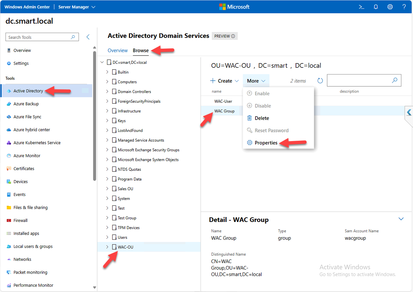Viewport: 413px width, 292px height.
Task: Open the Active Directory tool
Action: tap(46, 91)
